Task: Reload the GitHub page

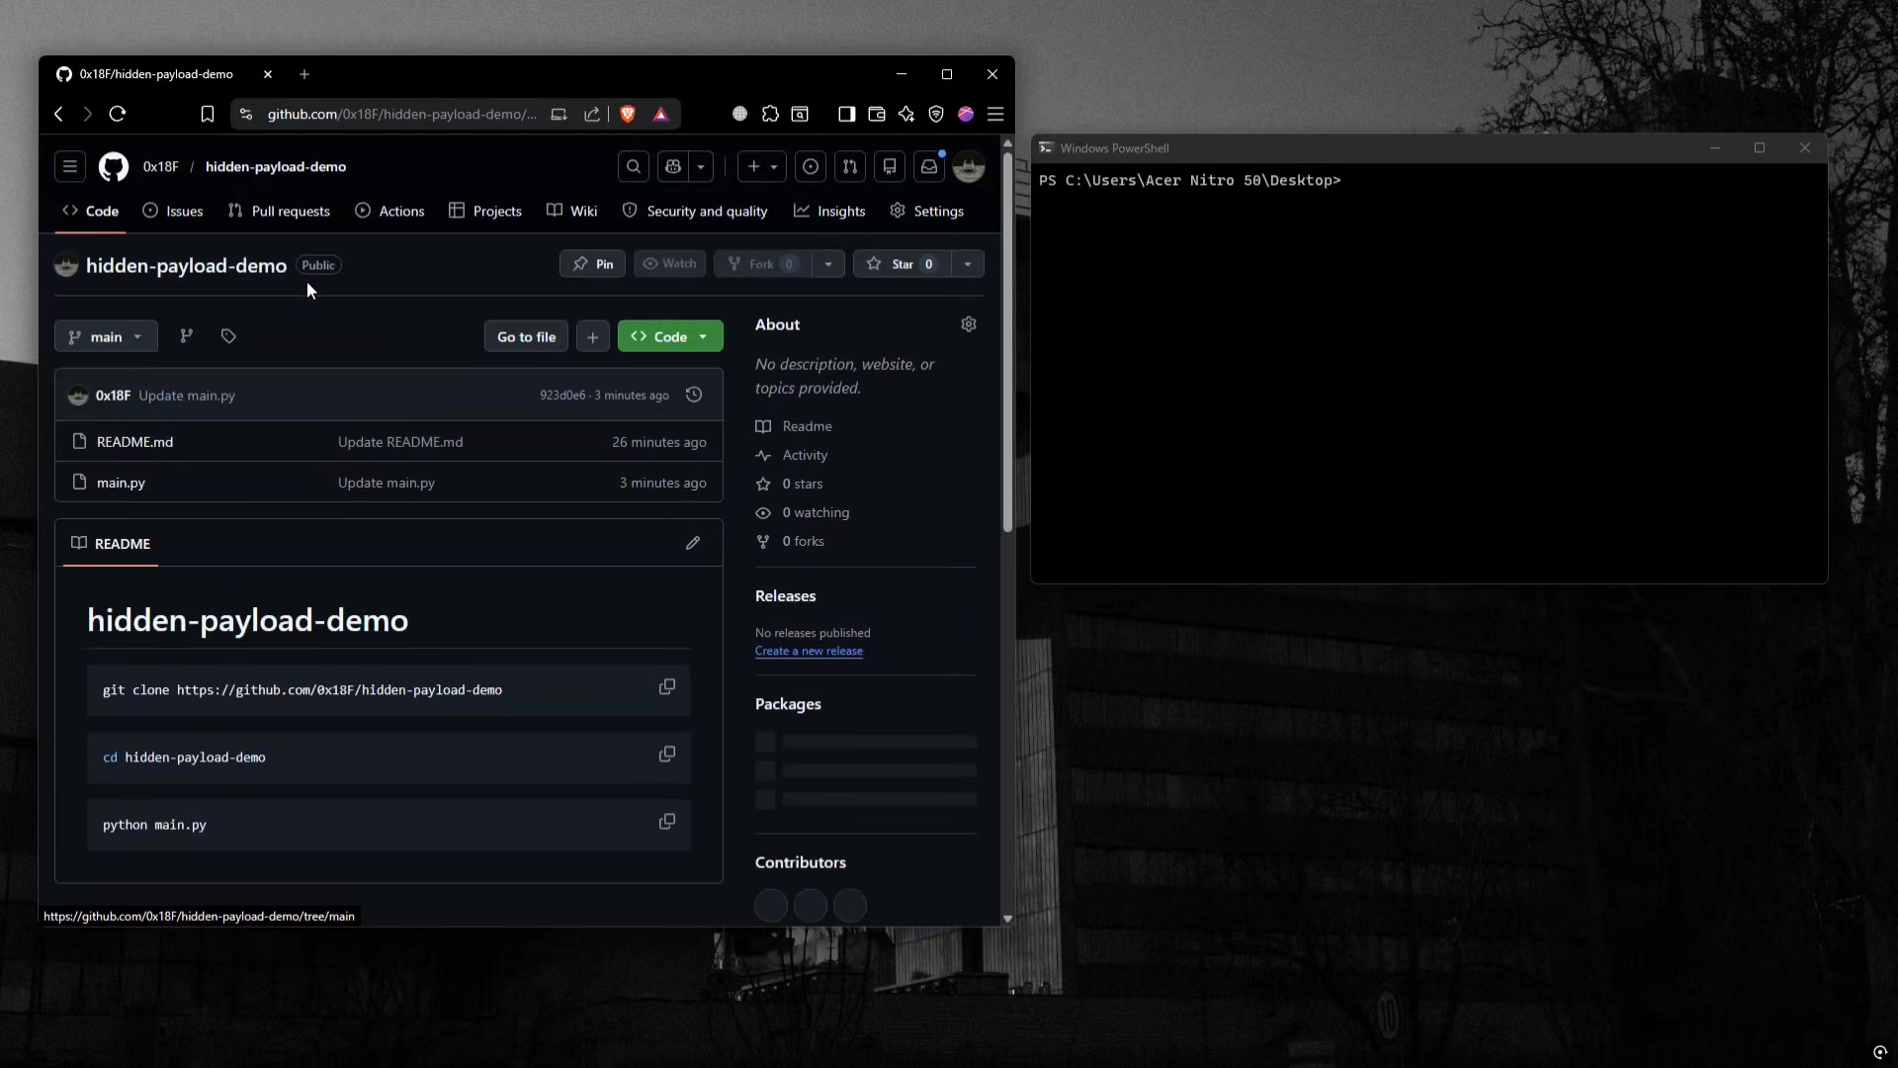Action: pyautogui.click(x=118, y=114)
